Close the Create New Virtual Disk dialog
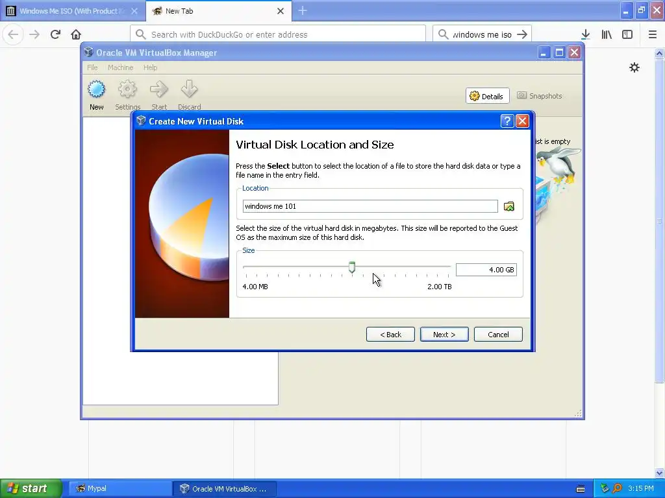Viewport: 665px width, 498px height. (x=523, y=121)
